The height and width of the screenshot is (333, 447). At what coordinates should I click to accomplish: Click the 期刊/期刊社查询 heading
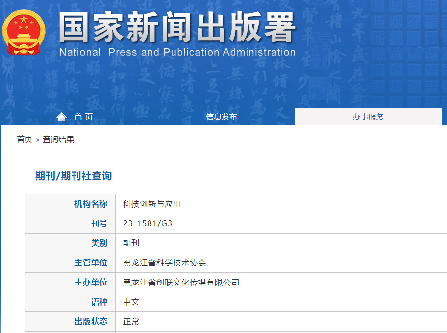74,176
